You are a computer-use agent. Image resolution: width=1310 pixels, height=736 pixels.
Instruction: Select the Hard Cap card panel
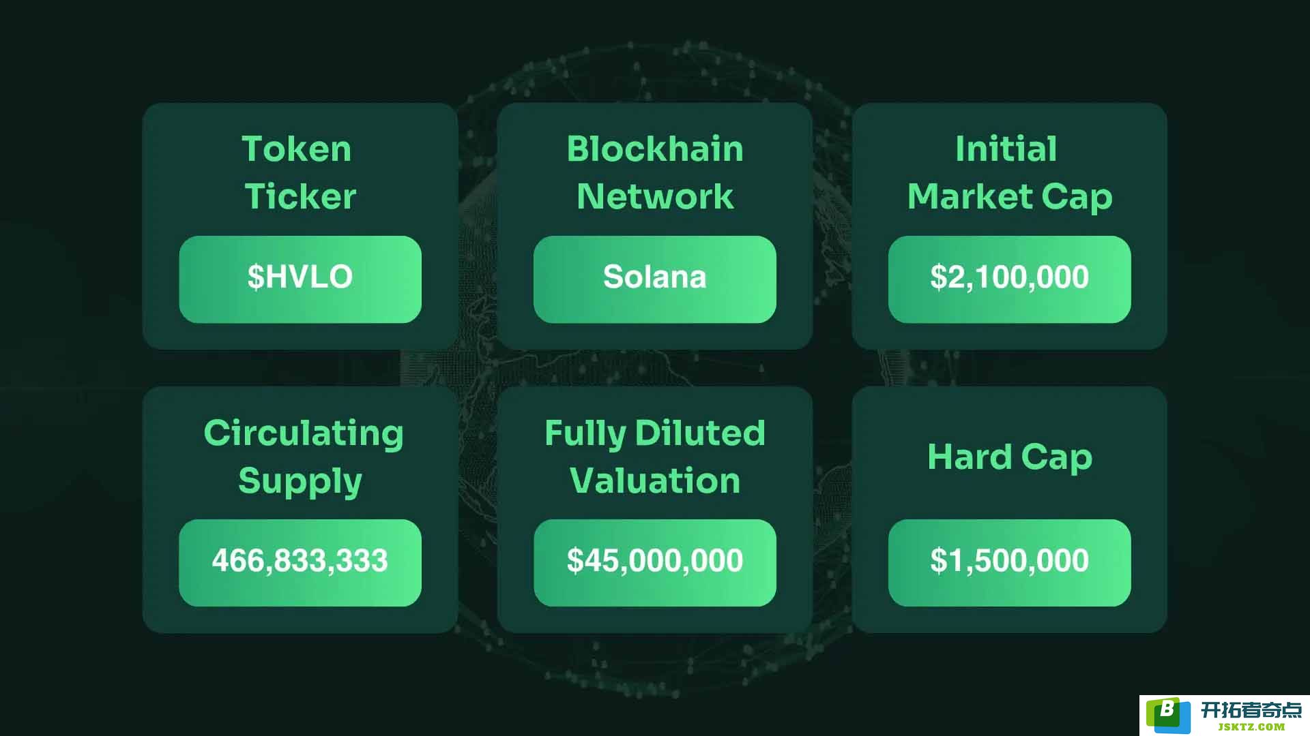[1010, 510]
